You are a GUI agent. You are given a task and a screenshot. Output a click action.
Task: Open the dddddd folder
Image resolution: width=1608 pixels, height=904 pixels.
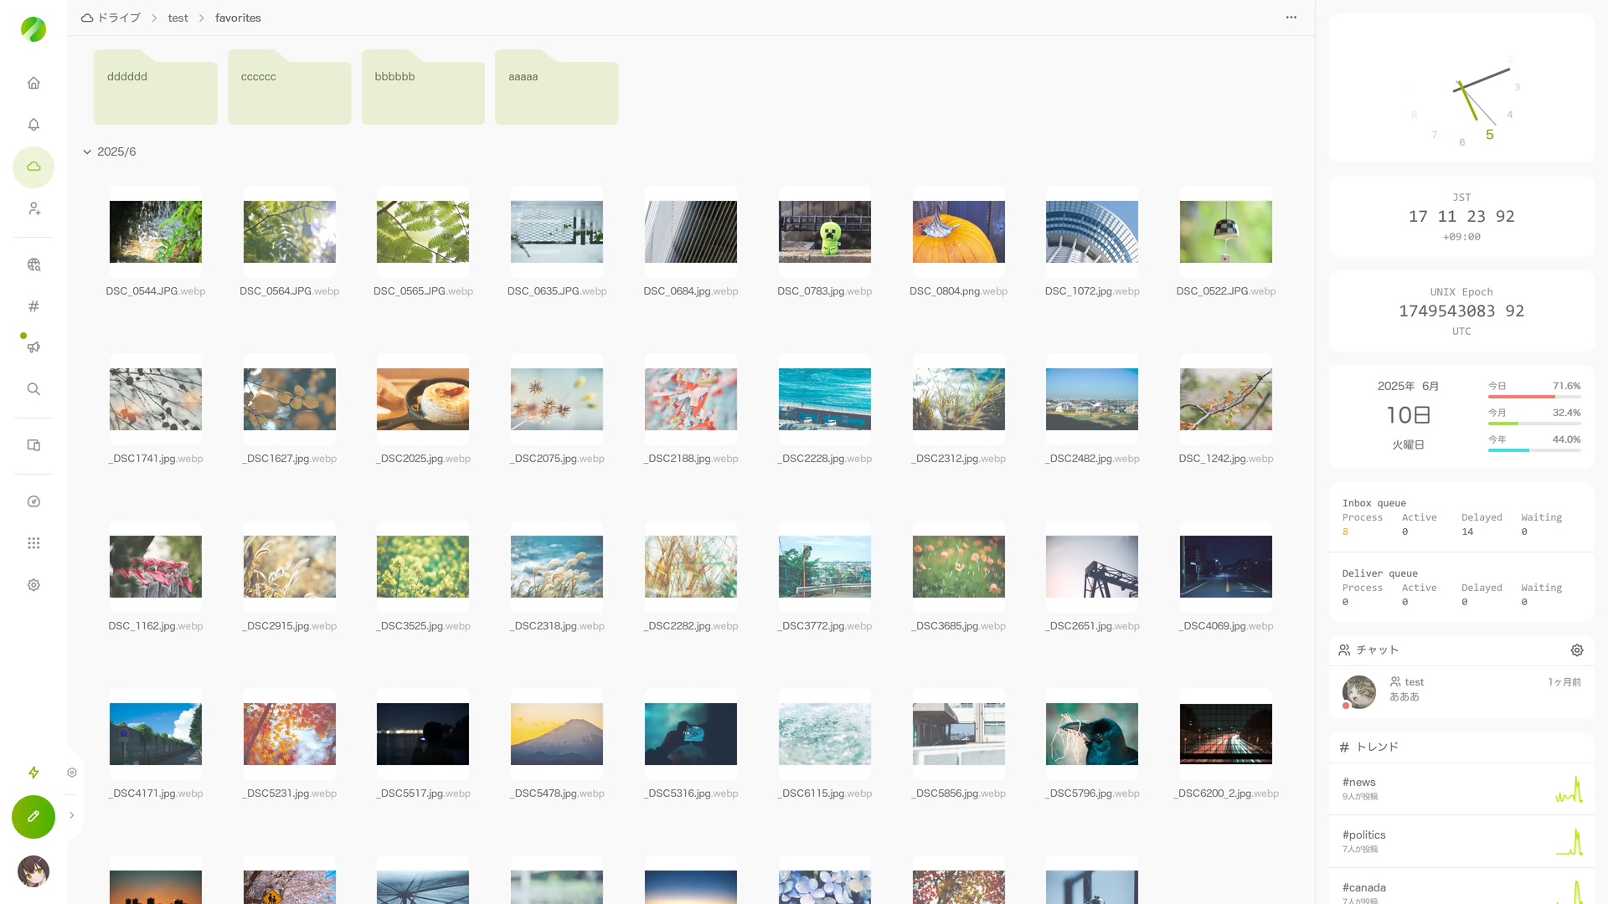coord(156,87)
